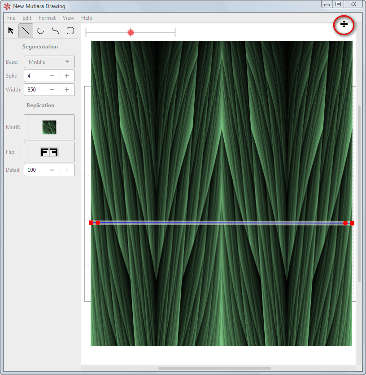The height and width of the screenshot is (375, 366).
Task: Open the Help menu
Action: 87,18
